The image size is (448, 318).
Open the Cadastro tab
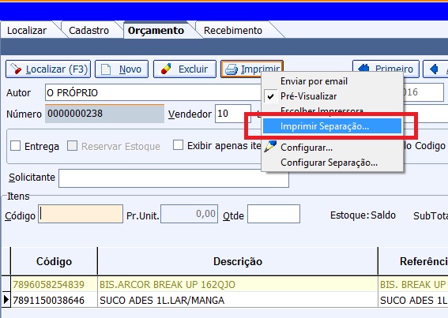click(88, 30)
